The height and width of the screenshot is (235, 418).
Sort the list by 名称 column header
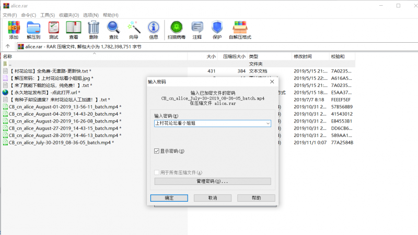point(8,56)
